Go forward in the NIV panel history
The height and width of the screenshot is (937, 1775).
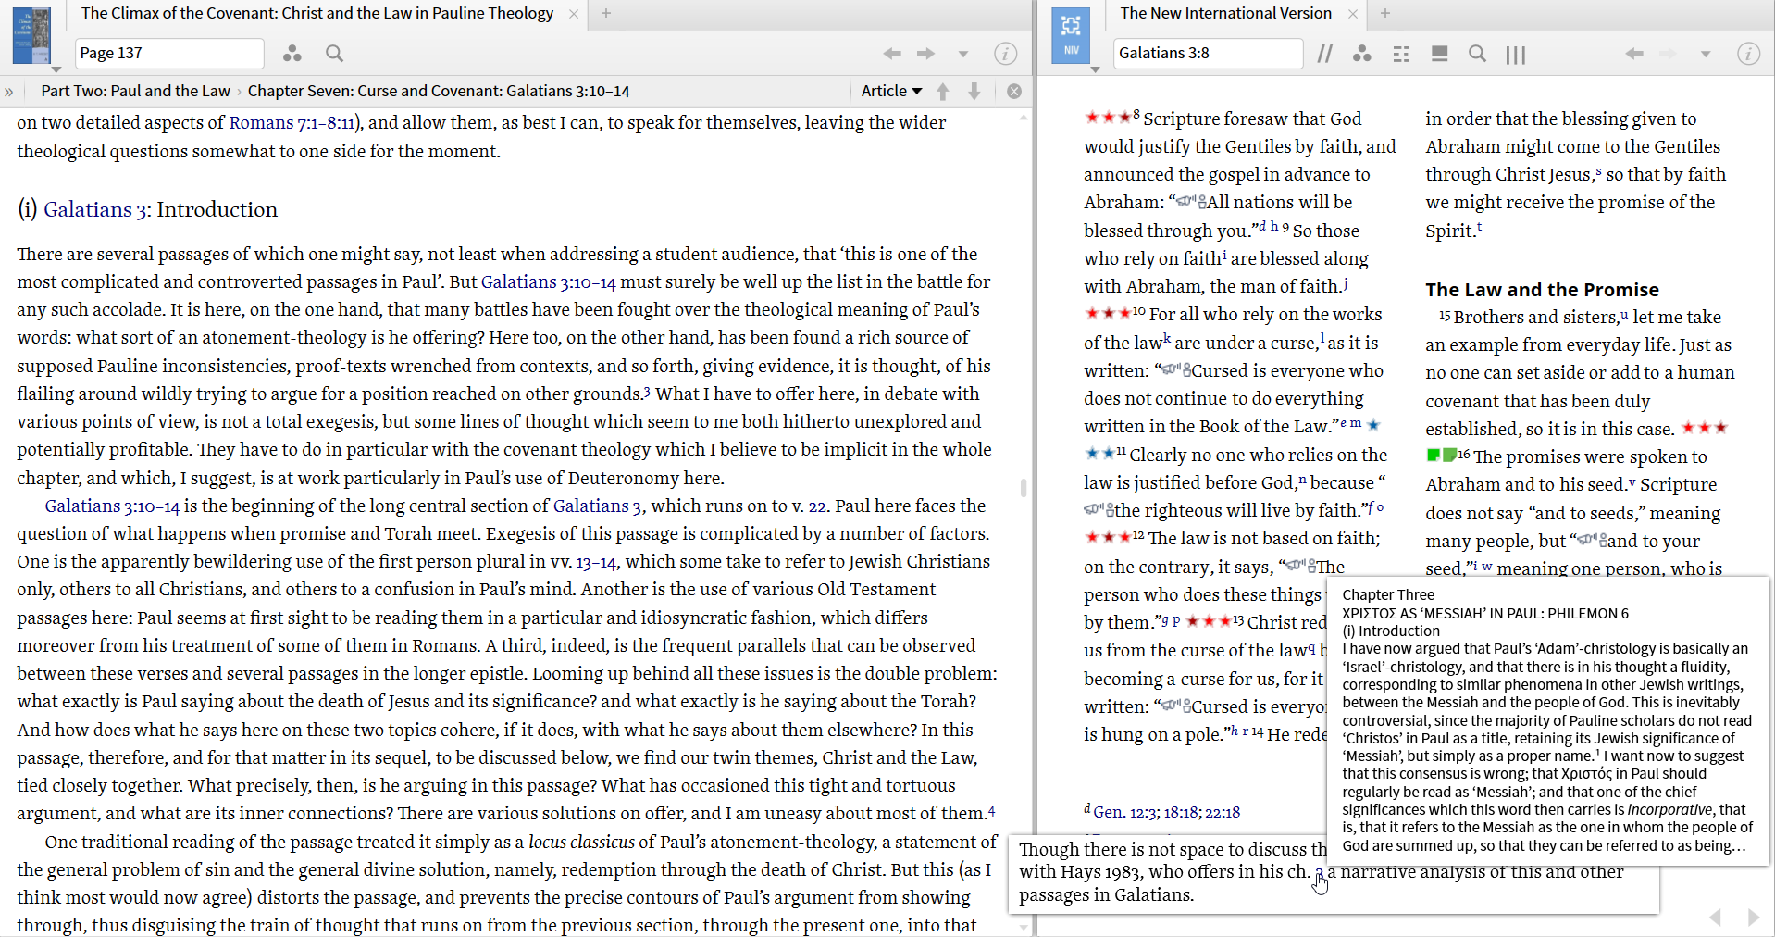coord(1668,54)
